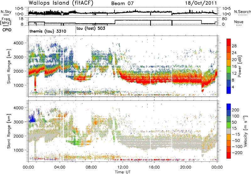Click the 'Nave' legend label
This screenshot has width=251, height=174.
(x=239, y=22)
